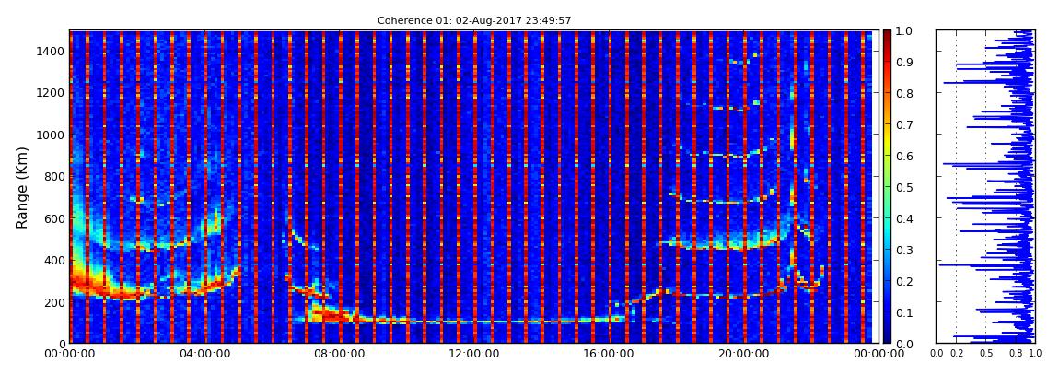This screenshot has width=1059, height=375.
Task: Click the 0.8 tick on profile plot
Action: pos(1015,354)
